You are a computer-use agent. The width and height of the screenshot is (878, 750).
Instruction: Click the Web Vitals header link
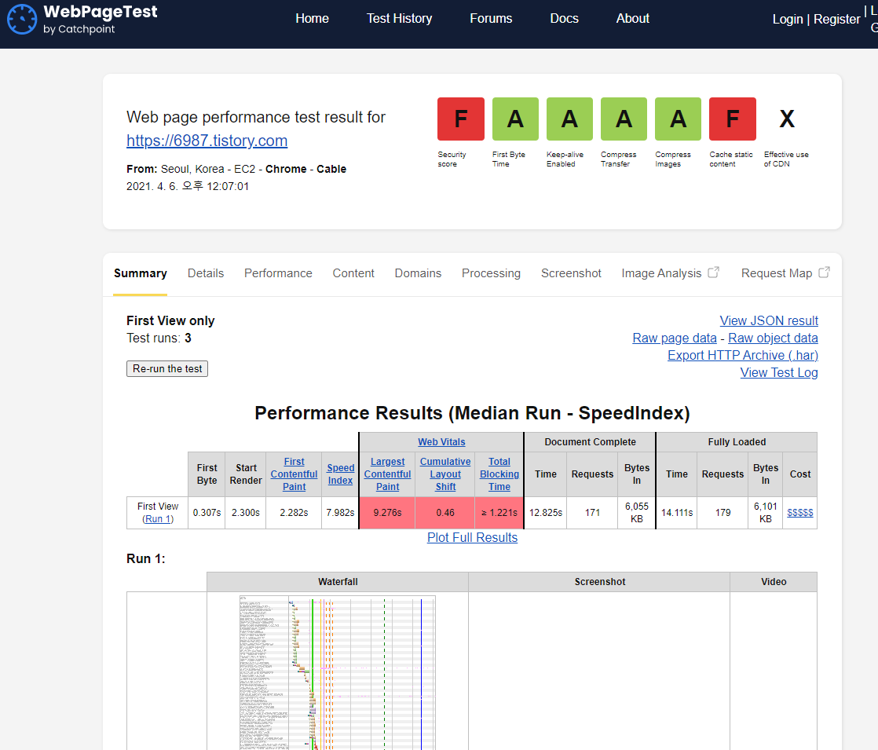441,442
